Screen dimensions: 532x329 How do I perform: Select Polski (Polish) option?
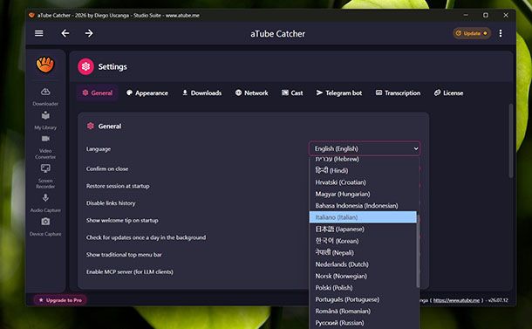[363, 288]
